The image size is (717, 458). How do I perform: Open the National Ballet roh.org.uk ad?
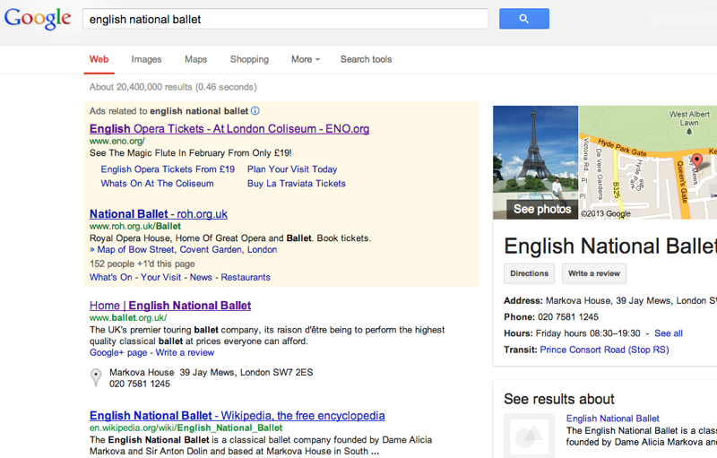159,214
